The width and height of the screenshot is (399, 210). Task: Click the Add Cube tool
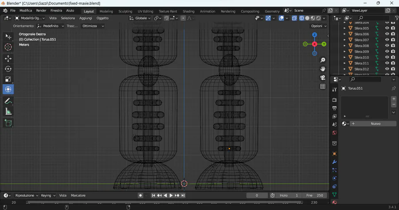(8, 123)
